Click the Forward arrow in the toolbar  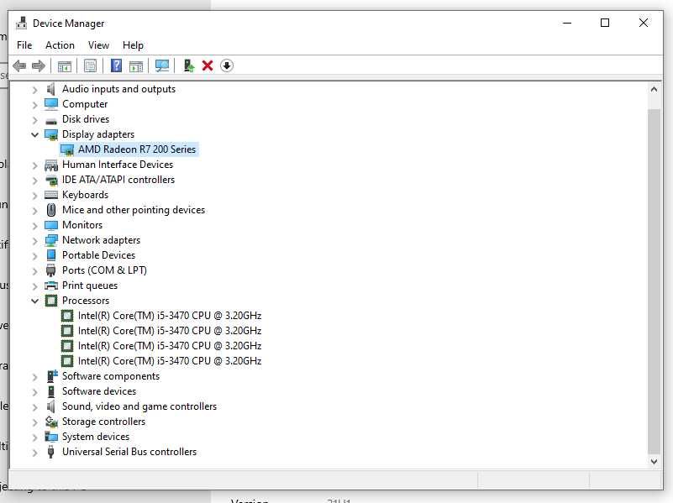coord(39,65)
